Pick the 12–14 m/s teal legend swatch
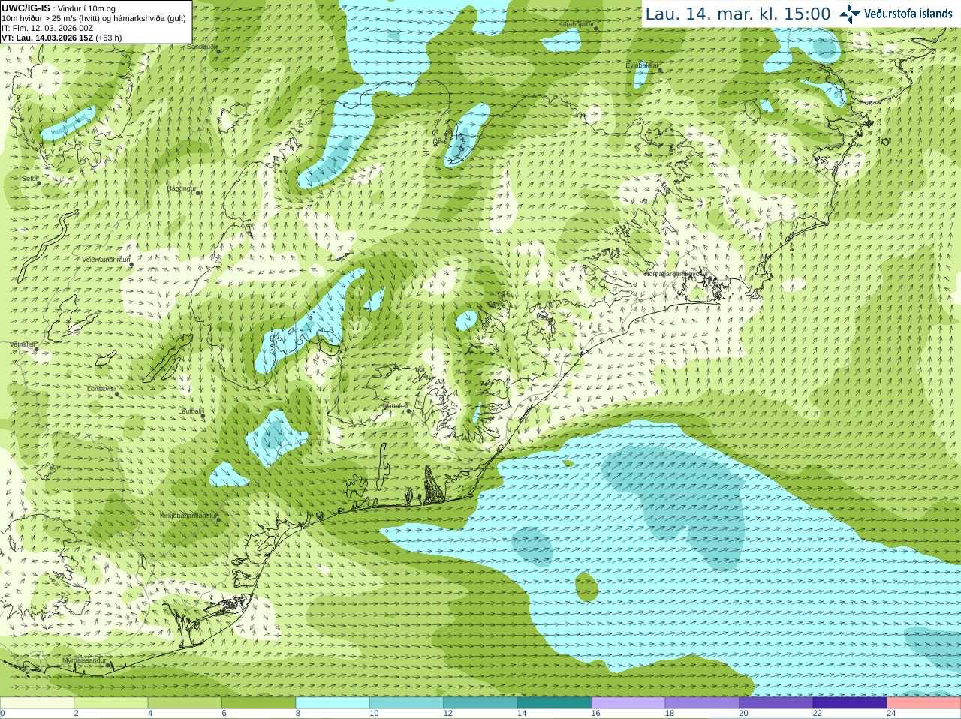The height and width of the screenshot is (719, 961). click(x=480, y=702)
